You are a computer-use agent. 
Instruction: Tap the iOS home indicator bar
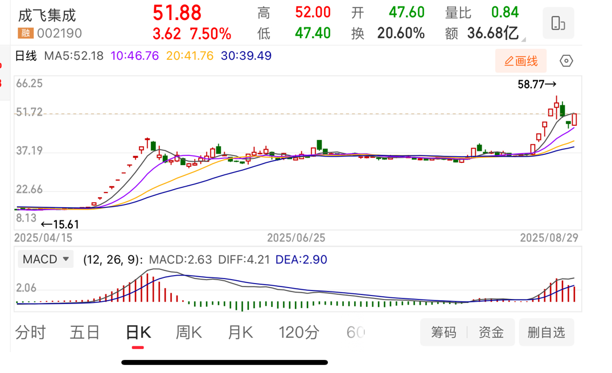click(x=224, y=362)
